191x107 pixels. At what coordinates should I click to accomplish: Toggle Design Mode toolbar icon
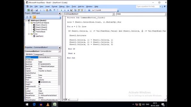click(x=71, y=10)
